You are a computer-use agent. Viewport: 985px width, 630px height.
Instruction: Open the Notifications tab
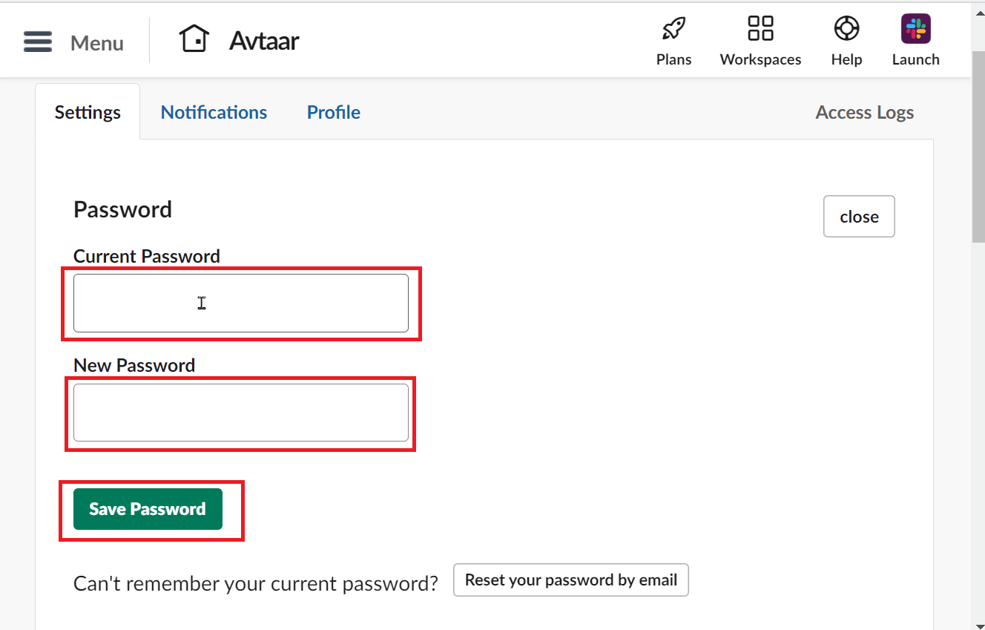pos(214,112)
